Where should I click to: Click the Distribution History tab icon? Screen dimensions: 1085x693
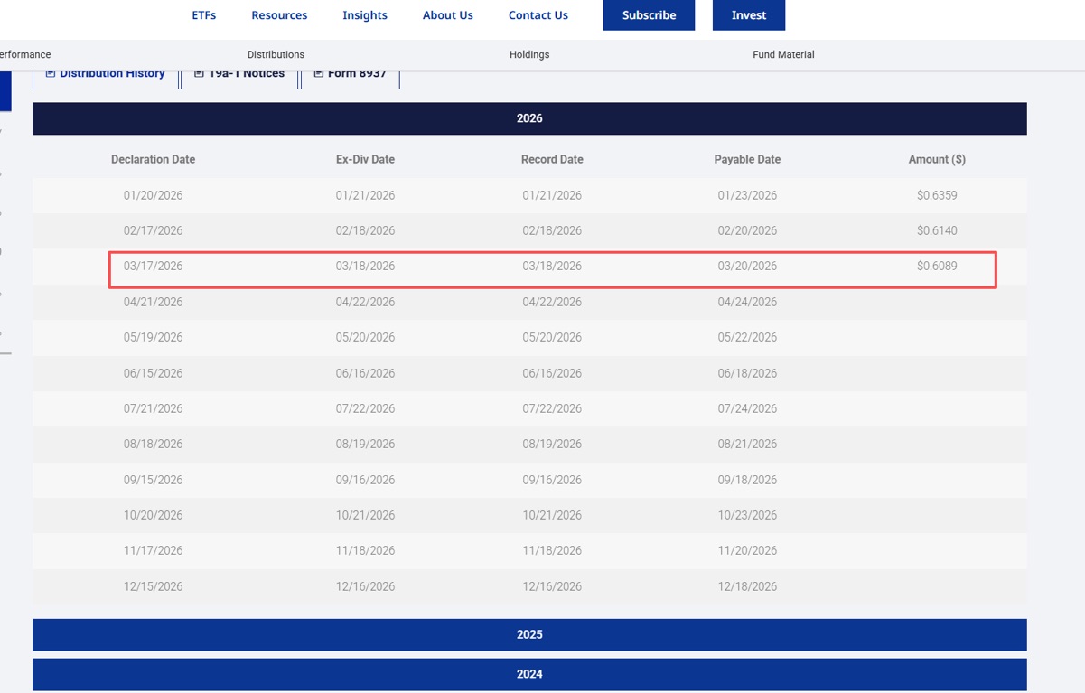(51, 74)
